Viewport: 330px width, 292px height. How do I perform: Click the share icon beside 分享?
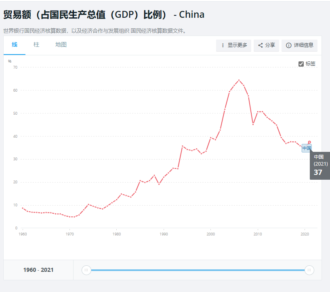click(x=261, y=45)
